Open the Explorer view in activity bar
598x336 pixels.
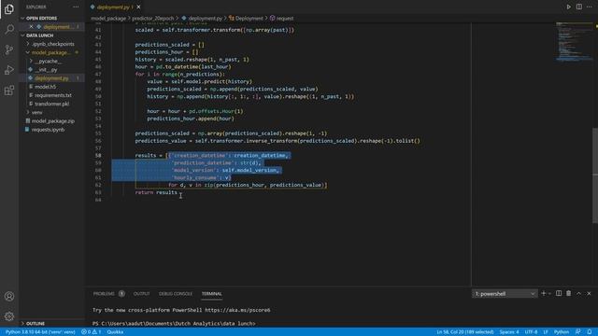[9, 8]
